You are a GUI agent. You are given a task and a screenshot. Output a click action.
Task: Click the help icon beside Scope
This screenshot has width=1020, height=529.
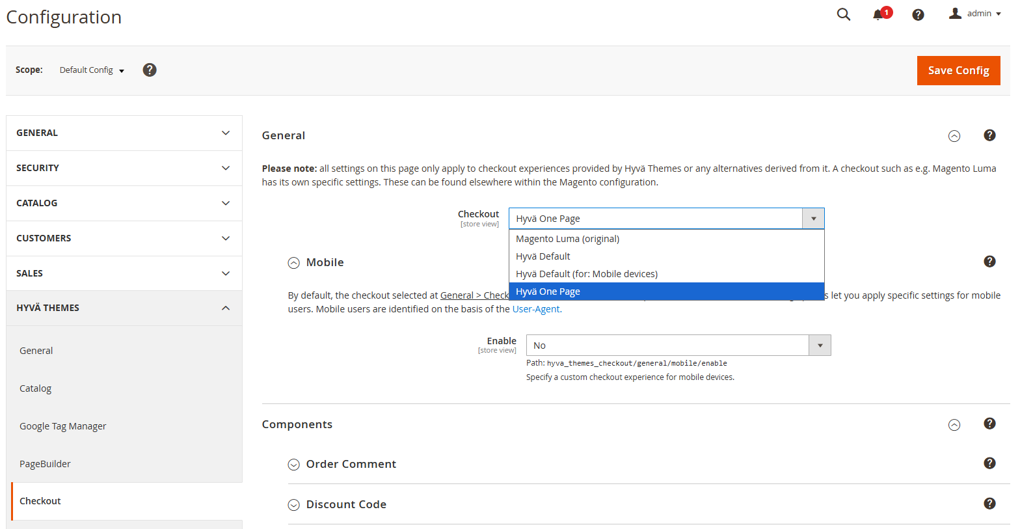[x=150, y=70]
